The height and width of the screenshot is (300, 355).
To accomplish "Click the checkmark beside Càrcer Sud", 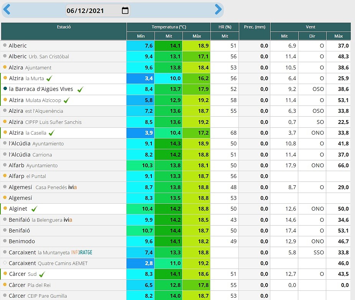I will (x=42, y=274).
